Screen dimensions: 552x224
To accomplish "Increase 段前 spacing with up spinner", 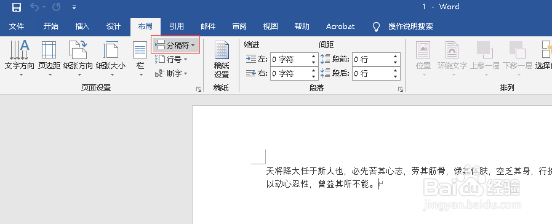I will [396, 57].
